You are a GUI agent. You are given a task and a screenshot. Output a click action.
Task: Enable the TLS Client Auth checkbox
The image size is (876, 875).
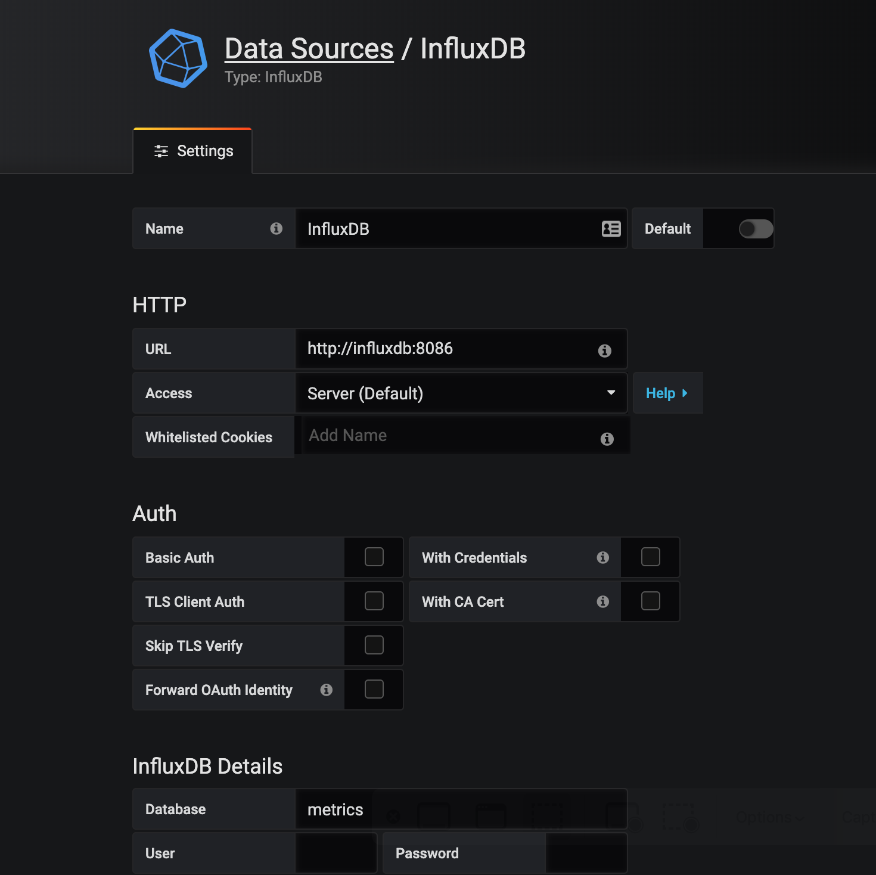coord(374,601)
